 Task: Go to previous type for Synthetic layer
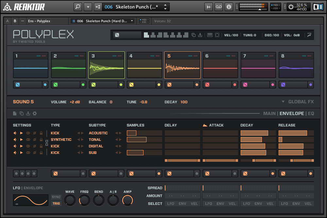pos(78,140)
